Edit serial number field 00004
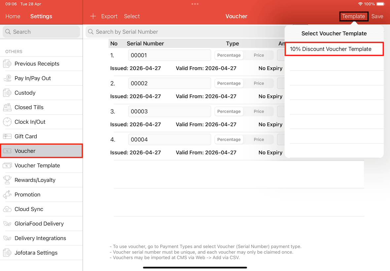Image resolution: width=390 pixels, height=271 pixels. tap(170, 139)
